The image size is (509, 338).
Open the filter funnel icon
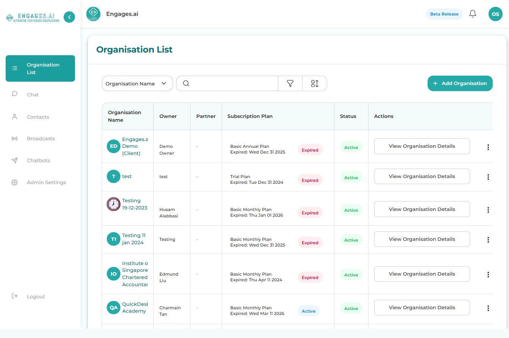point(290,84)
